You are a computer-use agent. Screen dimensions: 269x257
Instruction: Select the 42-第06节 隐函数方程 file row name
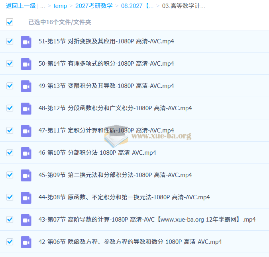[x=130, y=242]
